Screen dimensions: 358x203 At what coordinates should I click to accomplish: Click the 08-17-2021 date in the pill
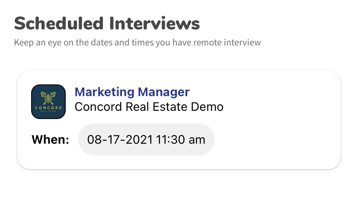click(120, 139)
